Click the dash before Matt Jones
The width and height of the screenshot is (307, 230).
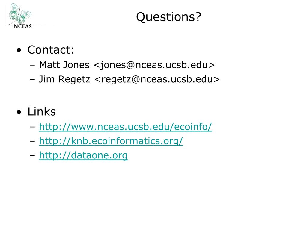point(32,65)
